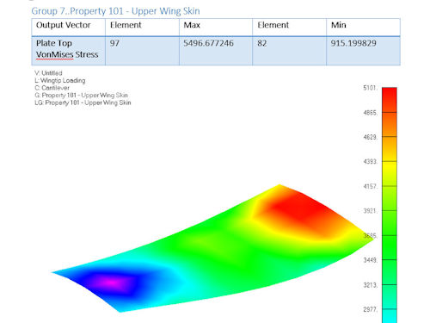Click the 'L: Wingtip Loading' legend line
The image size is (430, 323).
(60, 80)
